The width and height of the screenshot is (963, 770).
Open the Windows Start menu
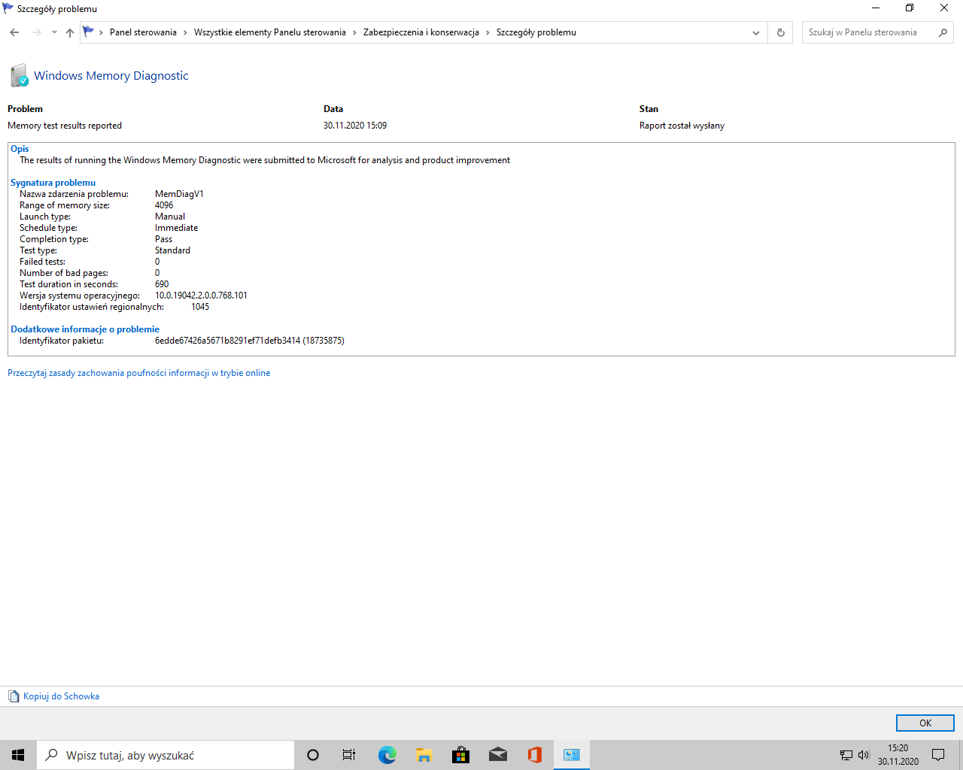click(x=18, y=755)
